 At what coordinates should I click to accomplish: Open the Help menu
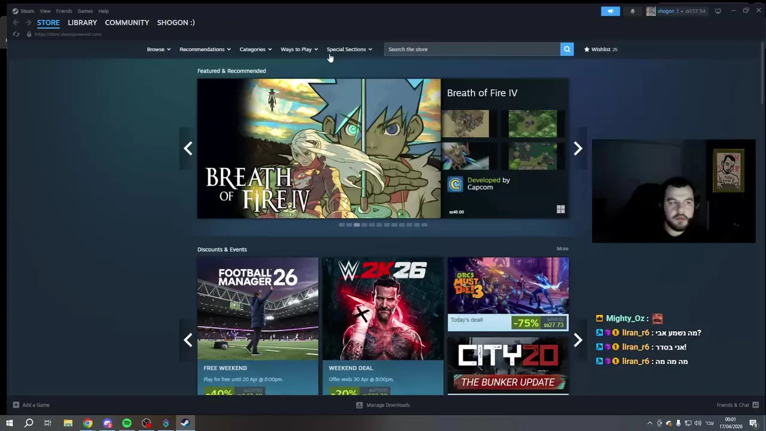coord(104,11)
